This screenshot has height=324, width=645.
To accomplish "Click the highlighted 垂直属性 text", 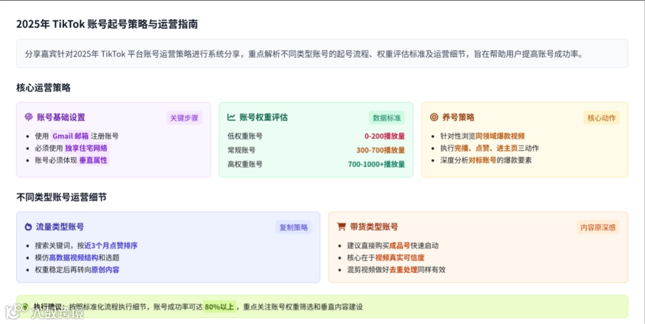I will pyautogui.click(x=93, y=160).
